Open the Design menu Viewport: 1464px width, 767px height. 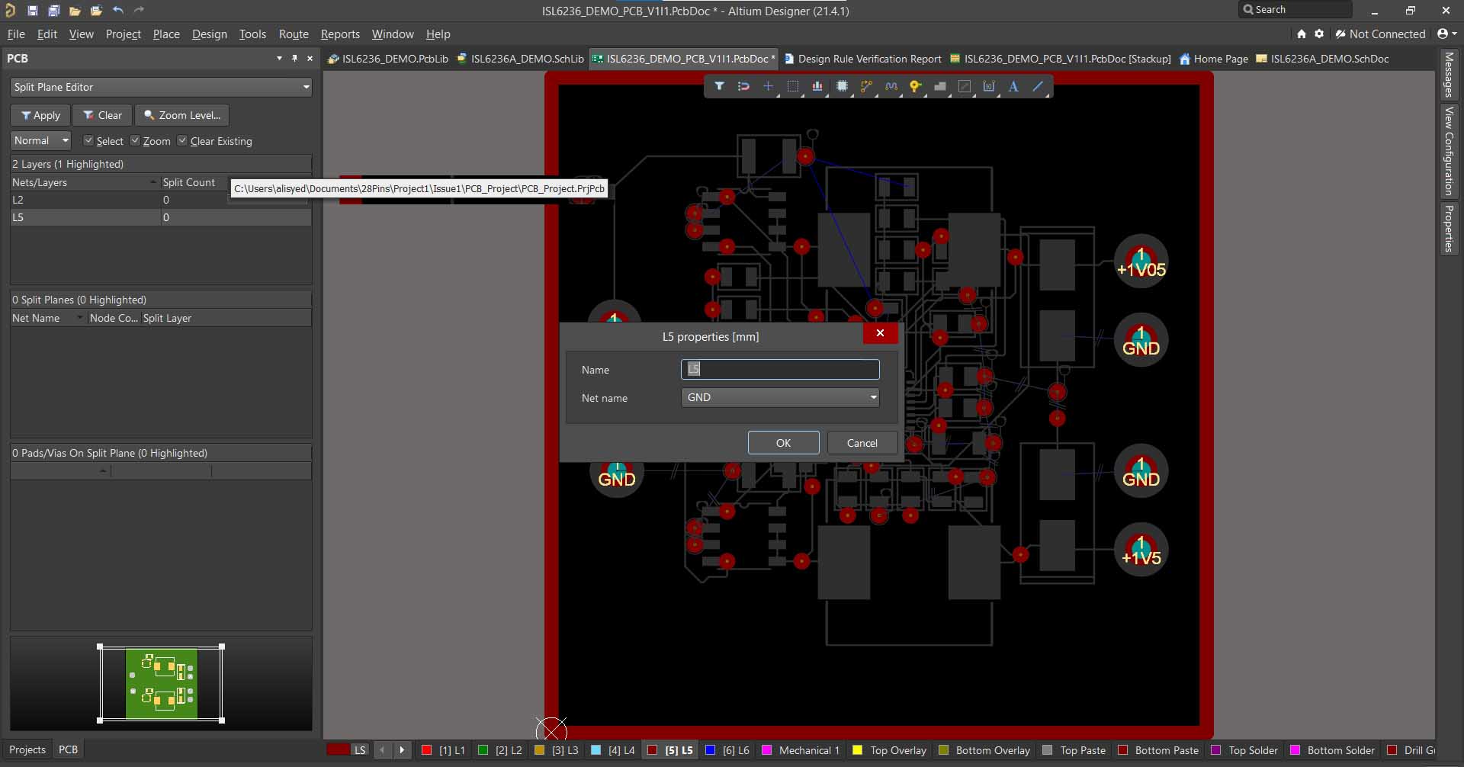click(209, 34)
